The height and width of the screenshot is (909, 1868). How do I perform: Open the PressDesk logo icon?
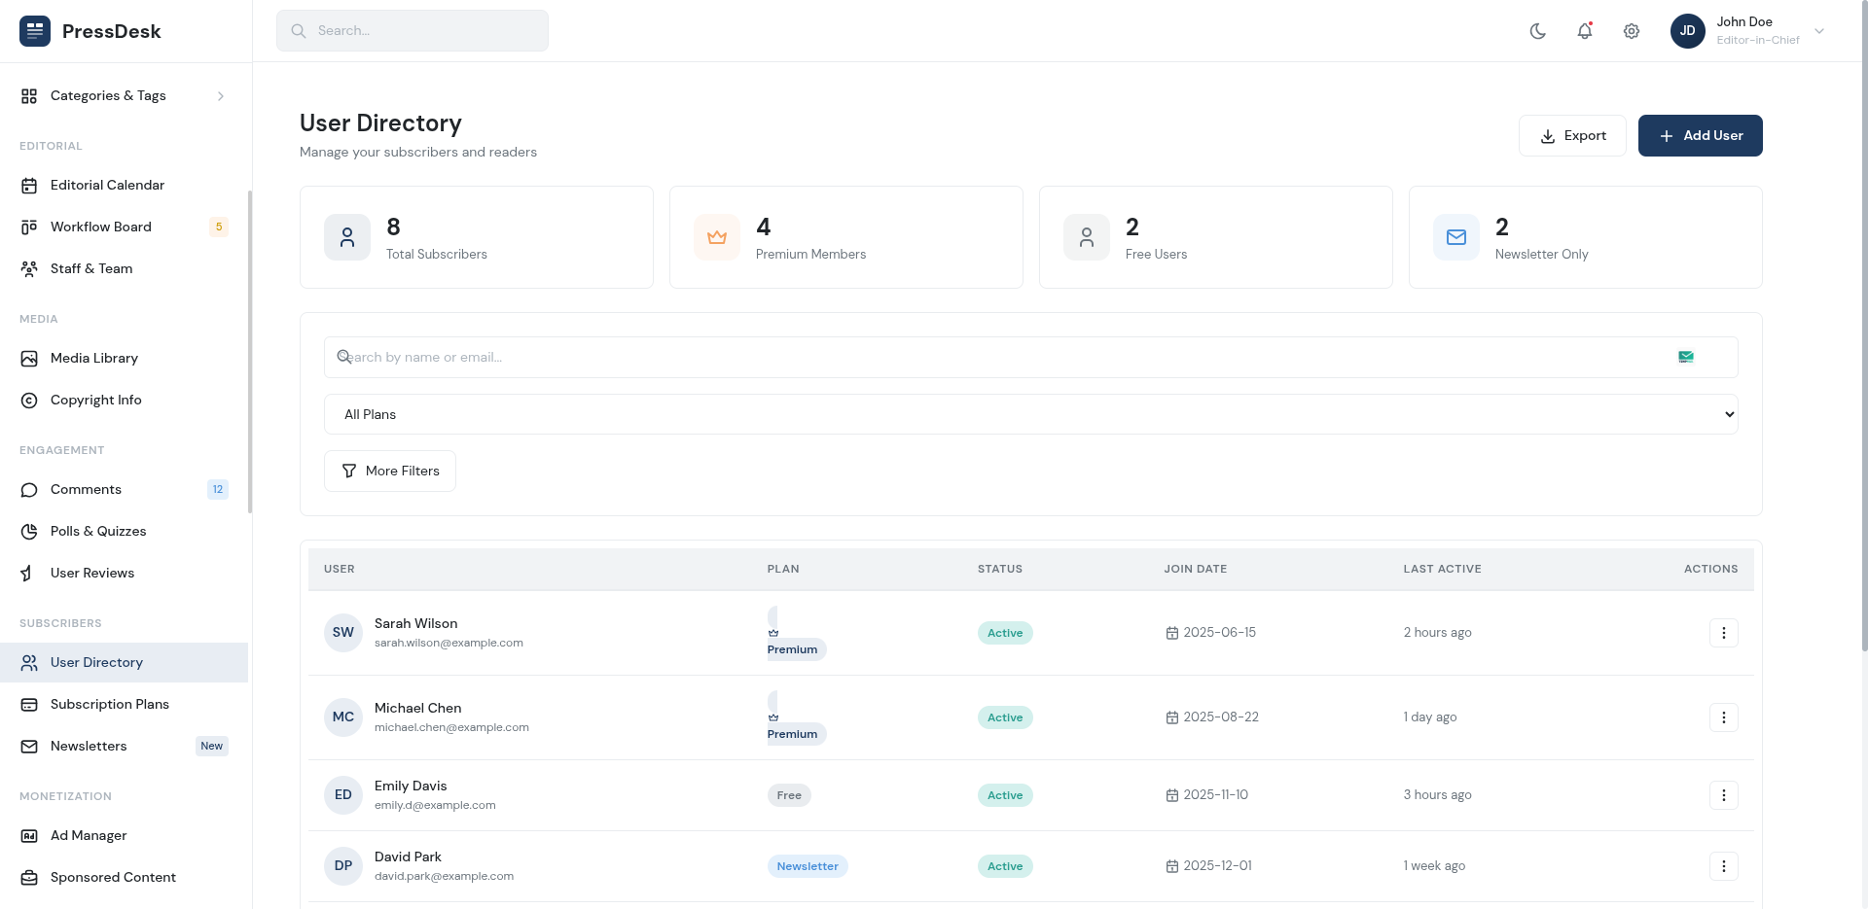[34, 30]
